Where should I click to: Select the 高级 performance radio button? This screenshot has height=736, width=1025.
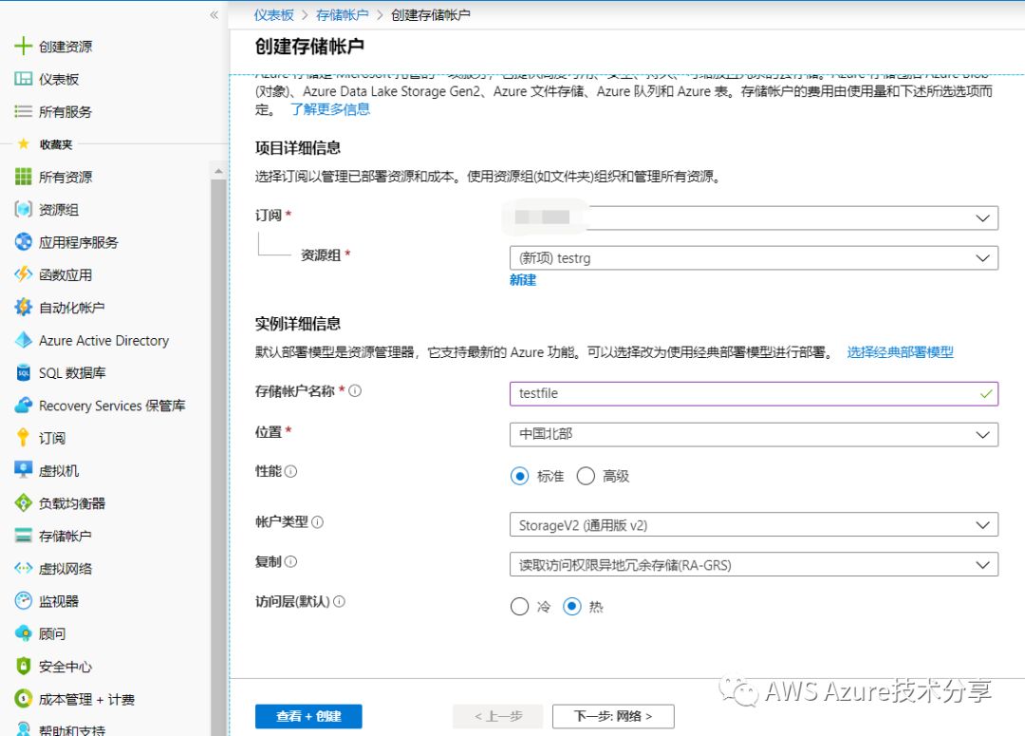(586, 476)
